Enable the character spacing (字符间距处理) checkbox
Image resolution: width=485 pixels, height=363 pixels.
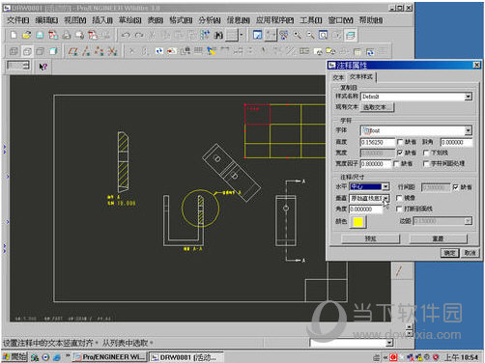(426, 164)
